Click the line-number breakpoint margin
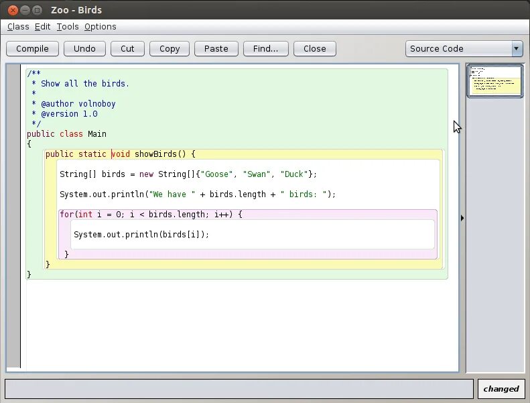Viewport: 530px width, 403px height. tap(13, 216)
